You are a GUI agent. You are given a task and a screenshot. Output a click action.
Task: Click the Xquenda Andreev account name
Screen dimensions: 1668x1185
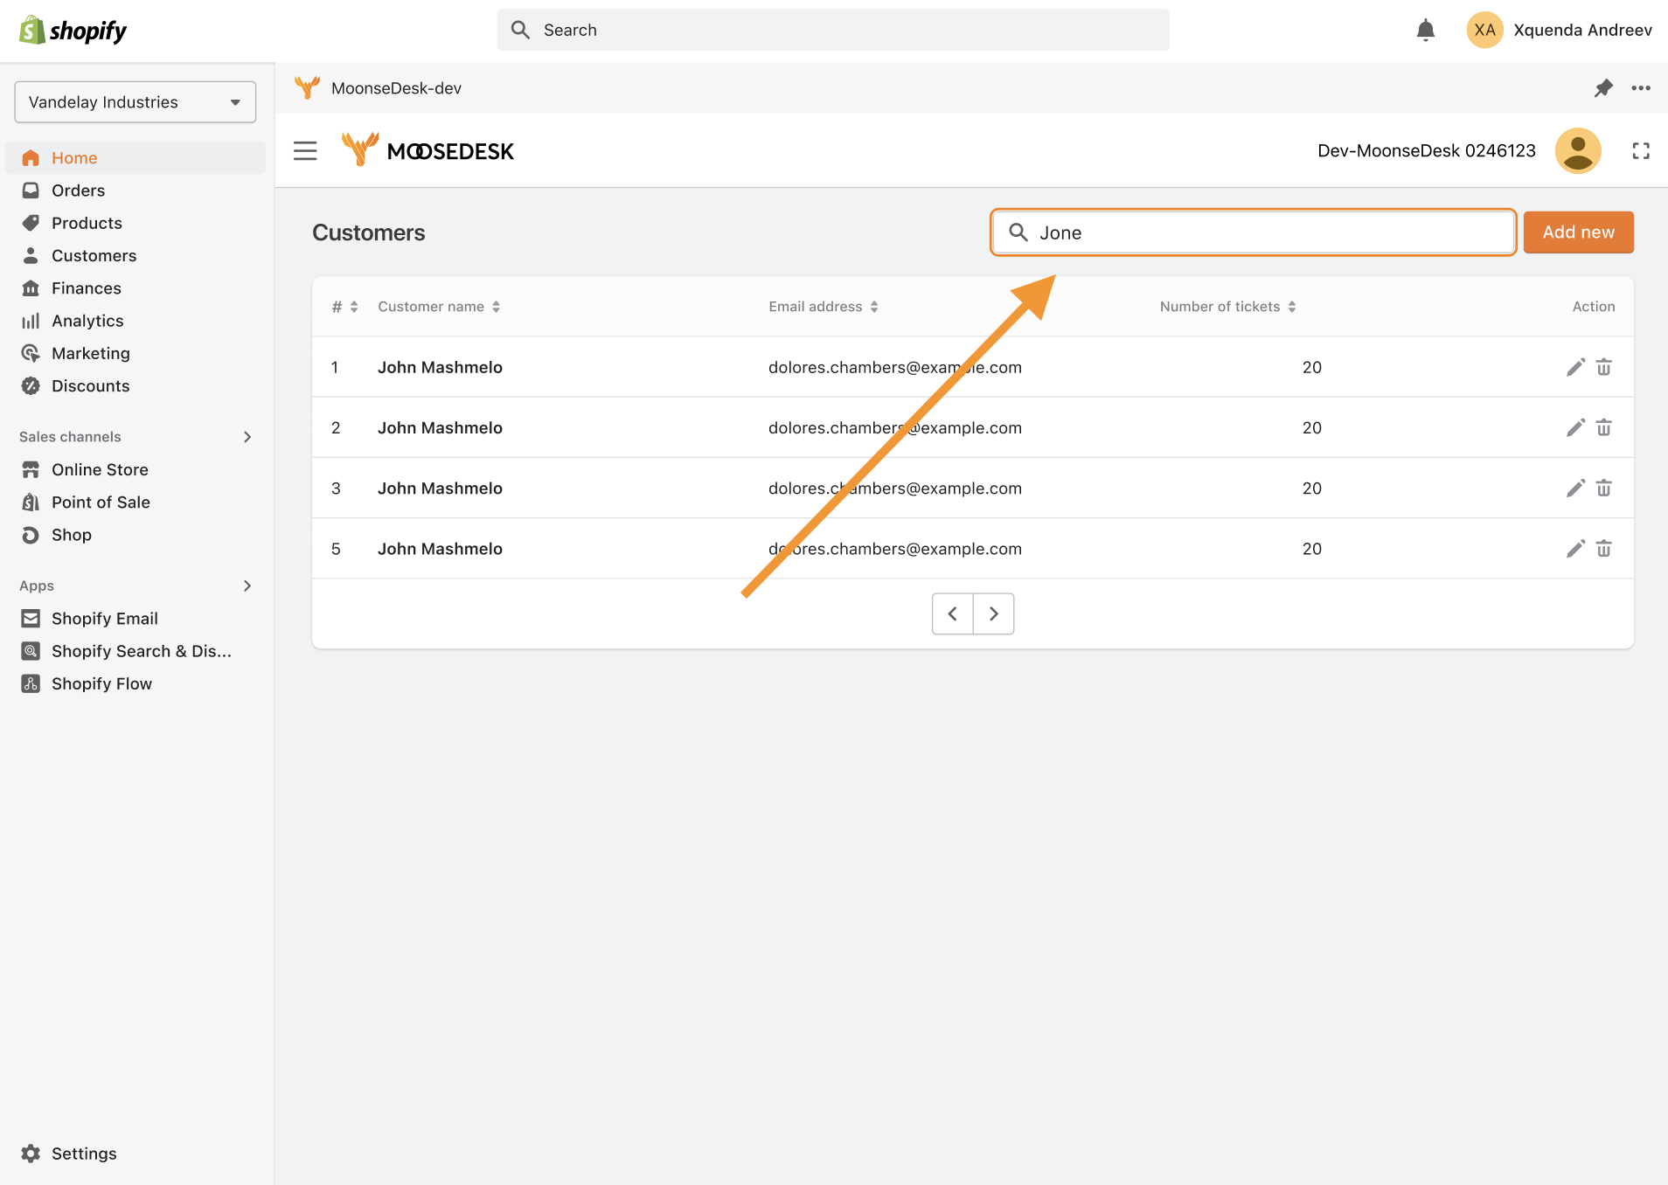click(1582, 31)
